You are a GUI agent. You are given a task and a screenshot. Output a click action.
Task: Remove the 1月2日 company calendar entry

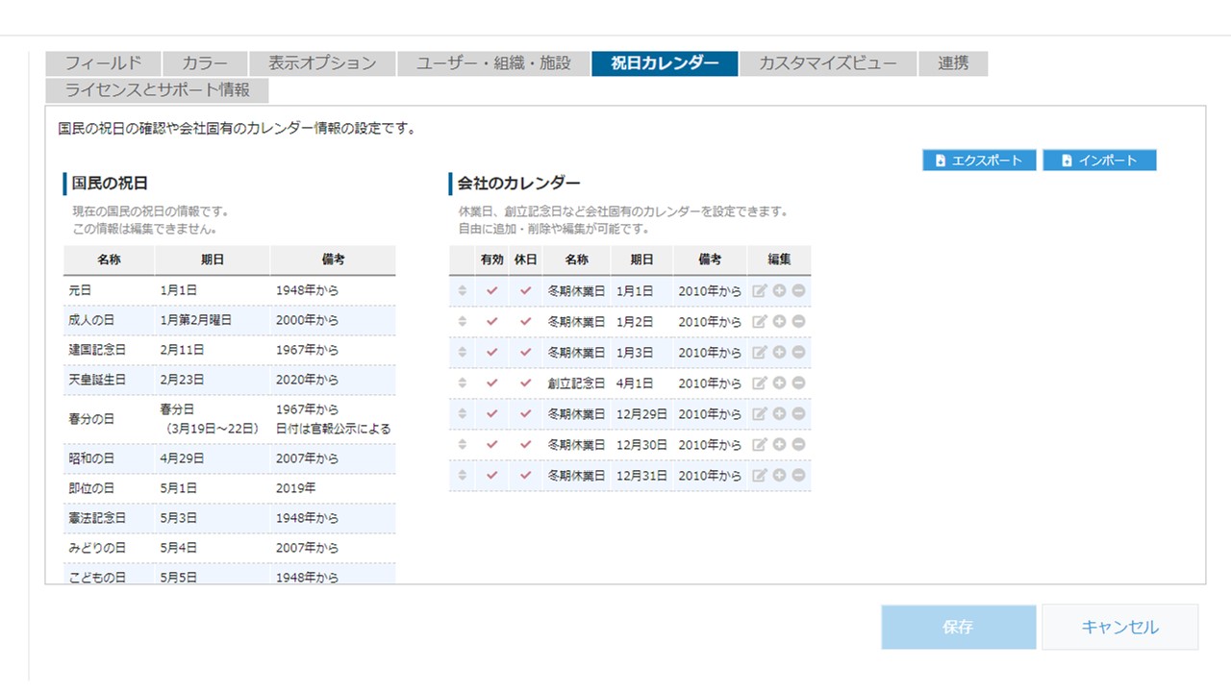(x=798, y=322)
